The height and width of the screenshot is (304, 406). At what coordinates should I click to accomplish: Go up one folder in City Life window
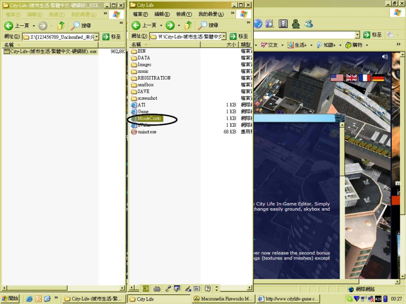pyautogui.click(x=188, y=25)
